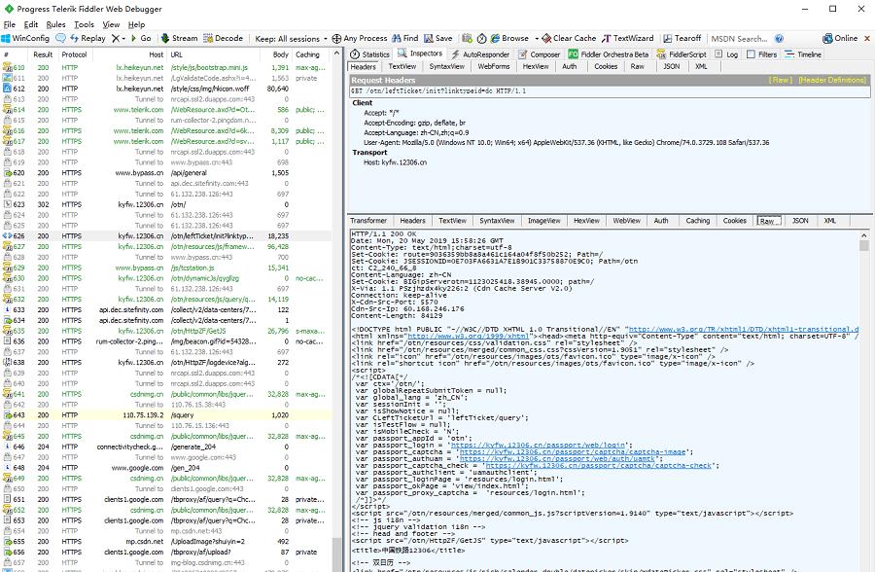Select session 612 /style/css/img/hkicon.woff

166,89
